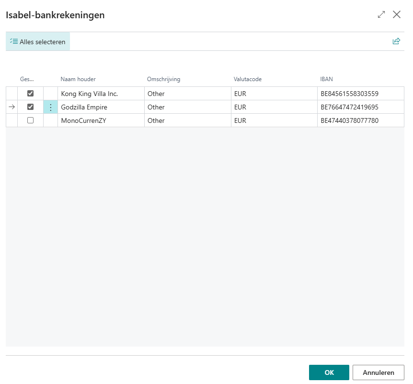Select the Kong King Villa Inc. name cell
Screen dimensions: 413x384
click(x=89, y=94)
